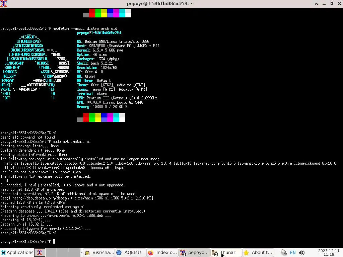Image resolution: width=343 pixels, height=257 pixels.
Task: Click the Memory: 1038MiB / 2010MiB line
Action: pyautogui.click(x=102, y=107)
